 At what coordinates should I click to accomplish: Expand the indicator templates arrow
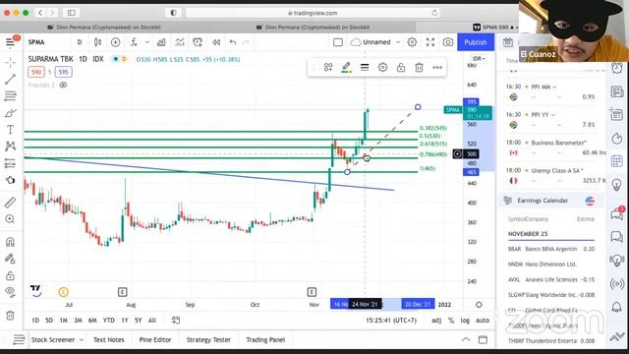(147, 42)
